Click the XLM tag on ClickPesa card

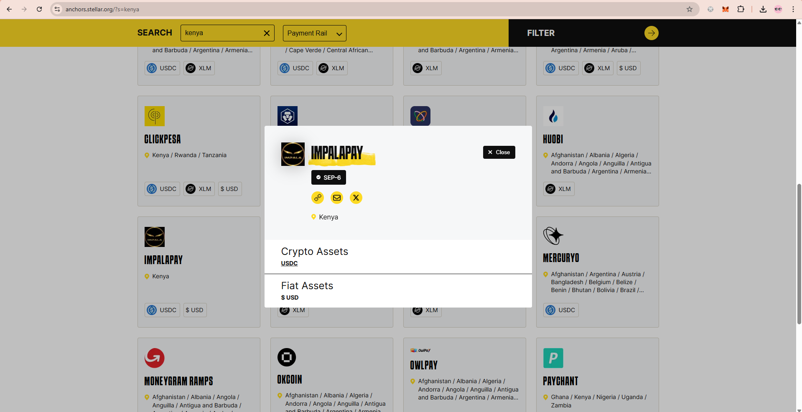199,189
